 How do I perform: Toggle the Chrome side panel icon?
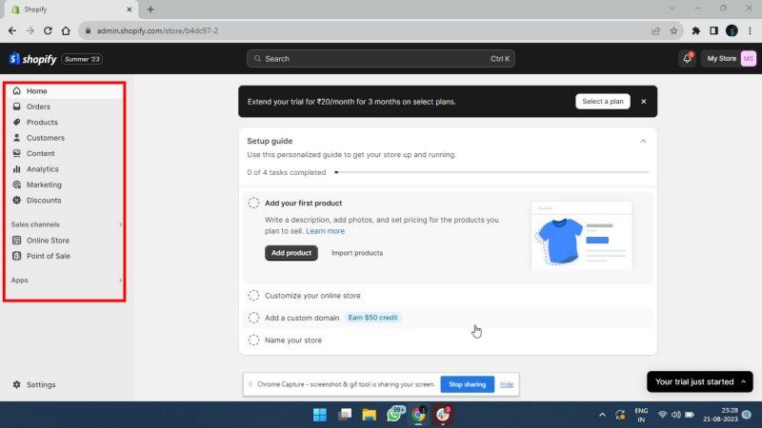[713, 30]
